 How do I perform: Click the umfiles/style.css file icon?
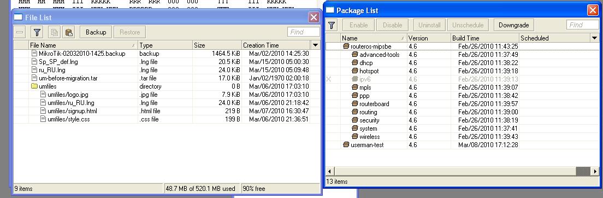coord(44,119)
